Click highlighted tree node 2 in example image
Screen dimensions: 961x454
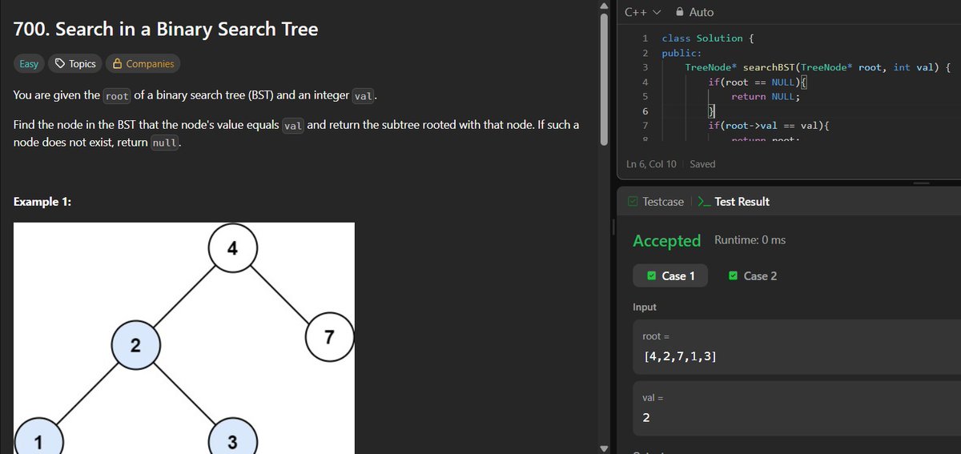coord(135,346)
